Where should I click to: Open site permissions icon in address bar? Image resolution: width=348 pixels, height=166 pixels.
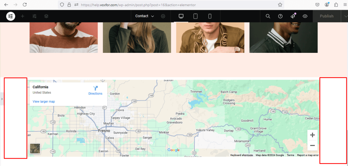click(x=76, y=5)
